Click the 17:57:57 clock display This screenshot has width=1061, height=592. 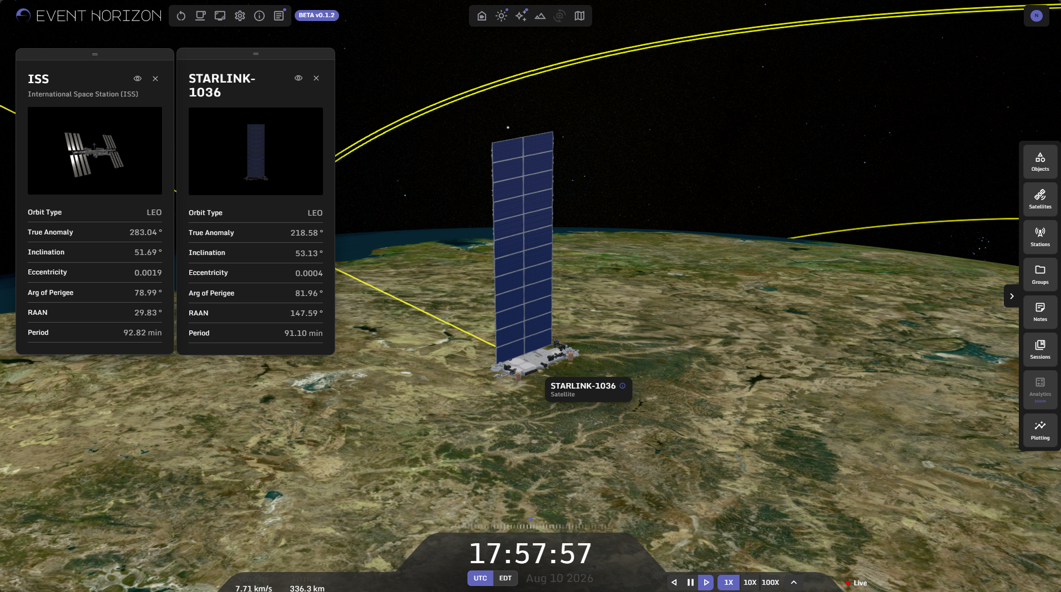(530, 553)
